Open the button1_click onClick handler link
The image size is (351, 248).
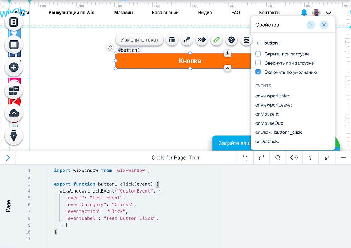[x=288, y=132]
